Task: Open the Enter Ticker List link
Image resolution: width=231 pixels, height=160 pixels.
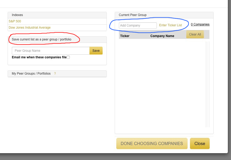Action: (x=170, y=25)
